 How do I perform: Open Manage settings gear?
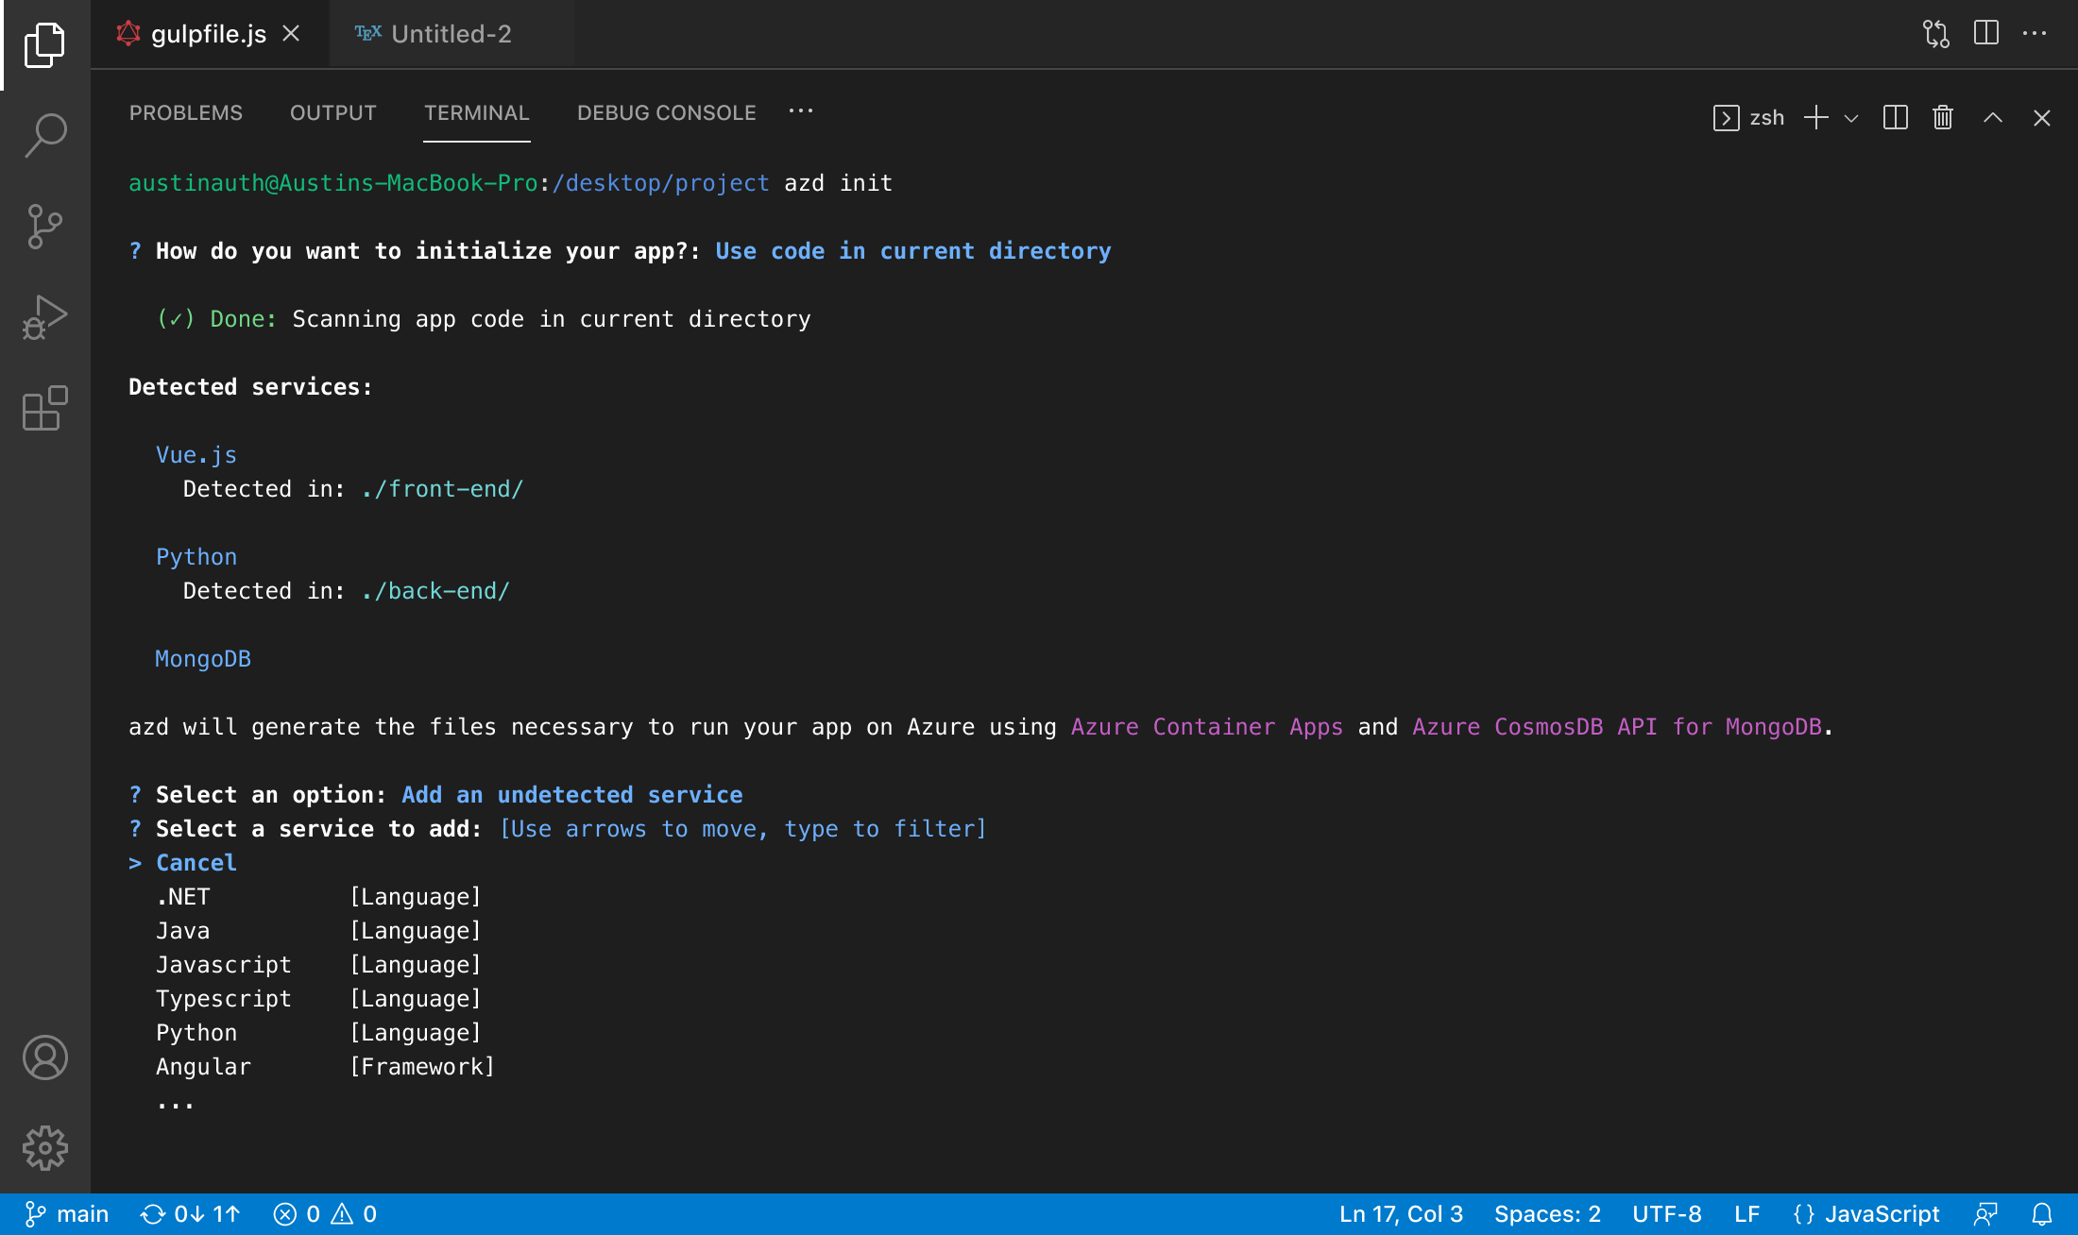(x=44, y=1149)
